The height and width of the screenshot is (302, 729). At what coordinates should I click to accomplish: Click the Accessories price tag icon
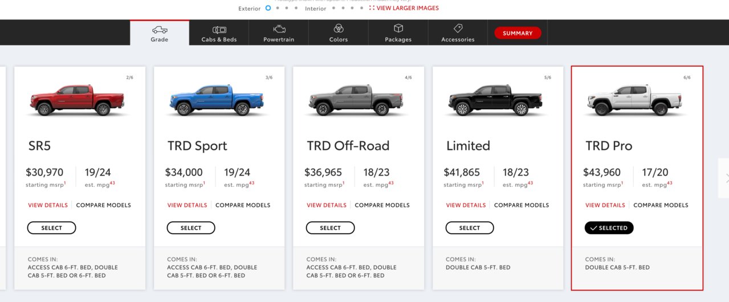pos(458,28)
